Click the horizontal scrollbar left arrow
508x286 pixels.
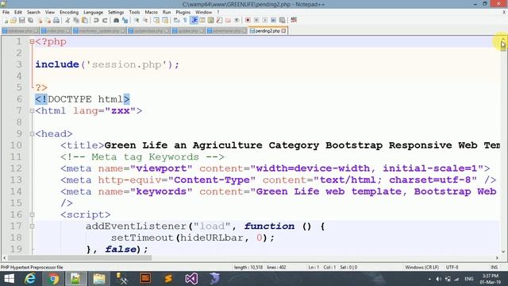point(4,257)
